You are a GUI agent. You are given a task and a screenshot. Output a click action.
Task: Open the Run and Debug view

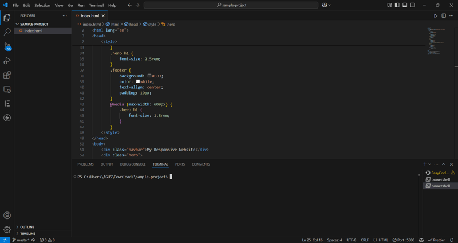pos(7,61)
